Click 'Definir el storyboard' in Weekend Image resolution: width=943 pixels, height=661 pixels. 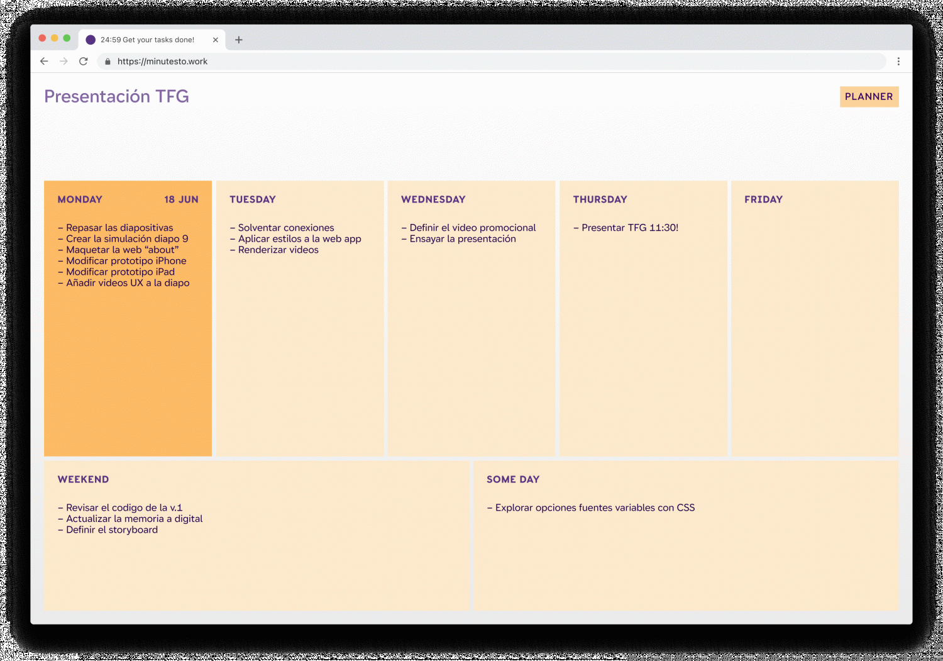coord(112,530)
